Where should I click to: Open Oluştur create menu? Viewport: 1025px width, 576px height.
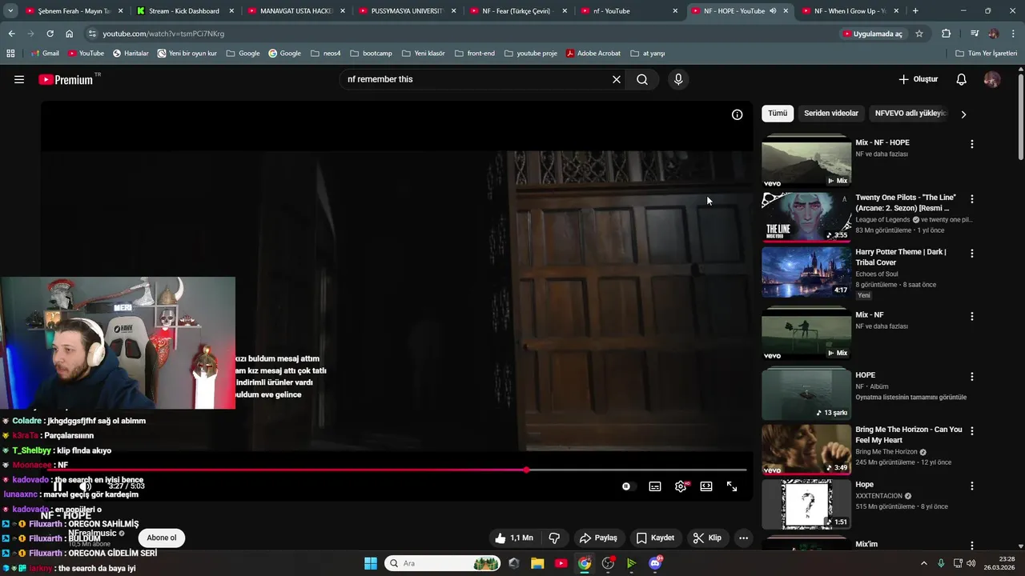click(x=918, y=79)
